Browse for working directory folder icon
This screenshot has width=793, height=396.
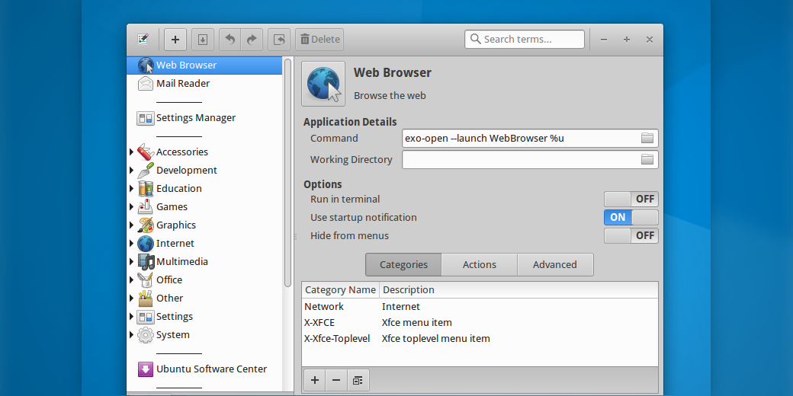[x=647, y=160]
